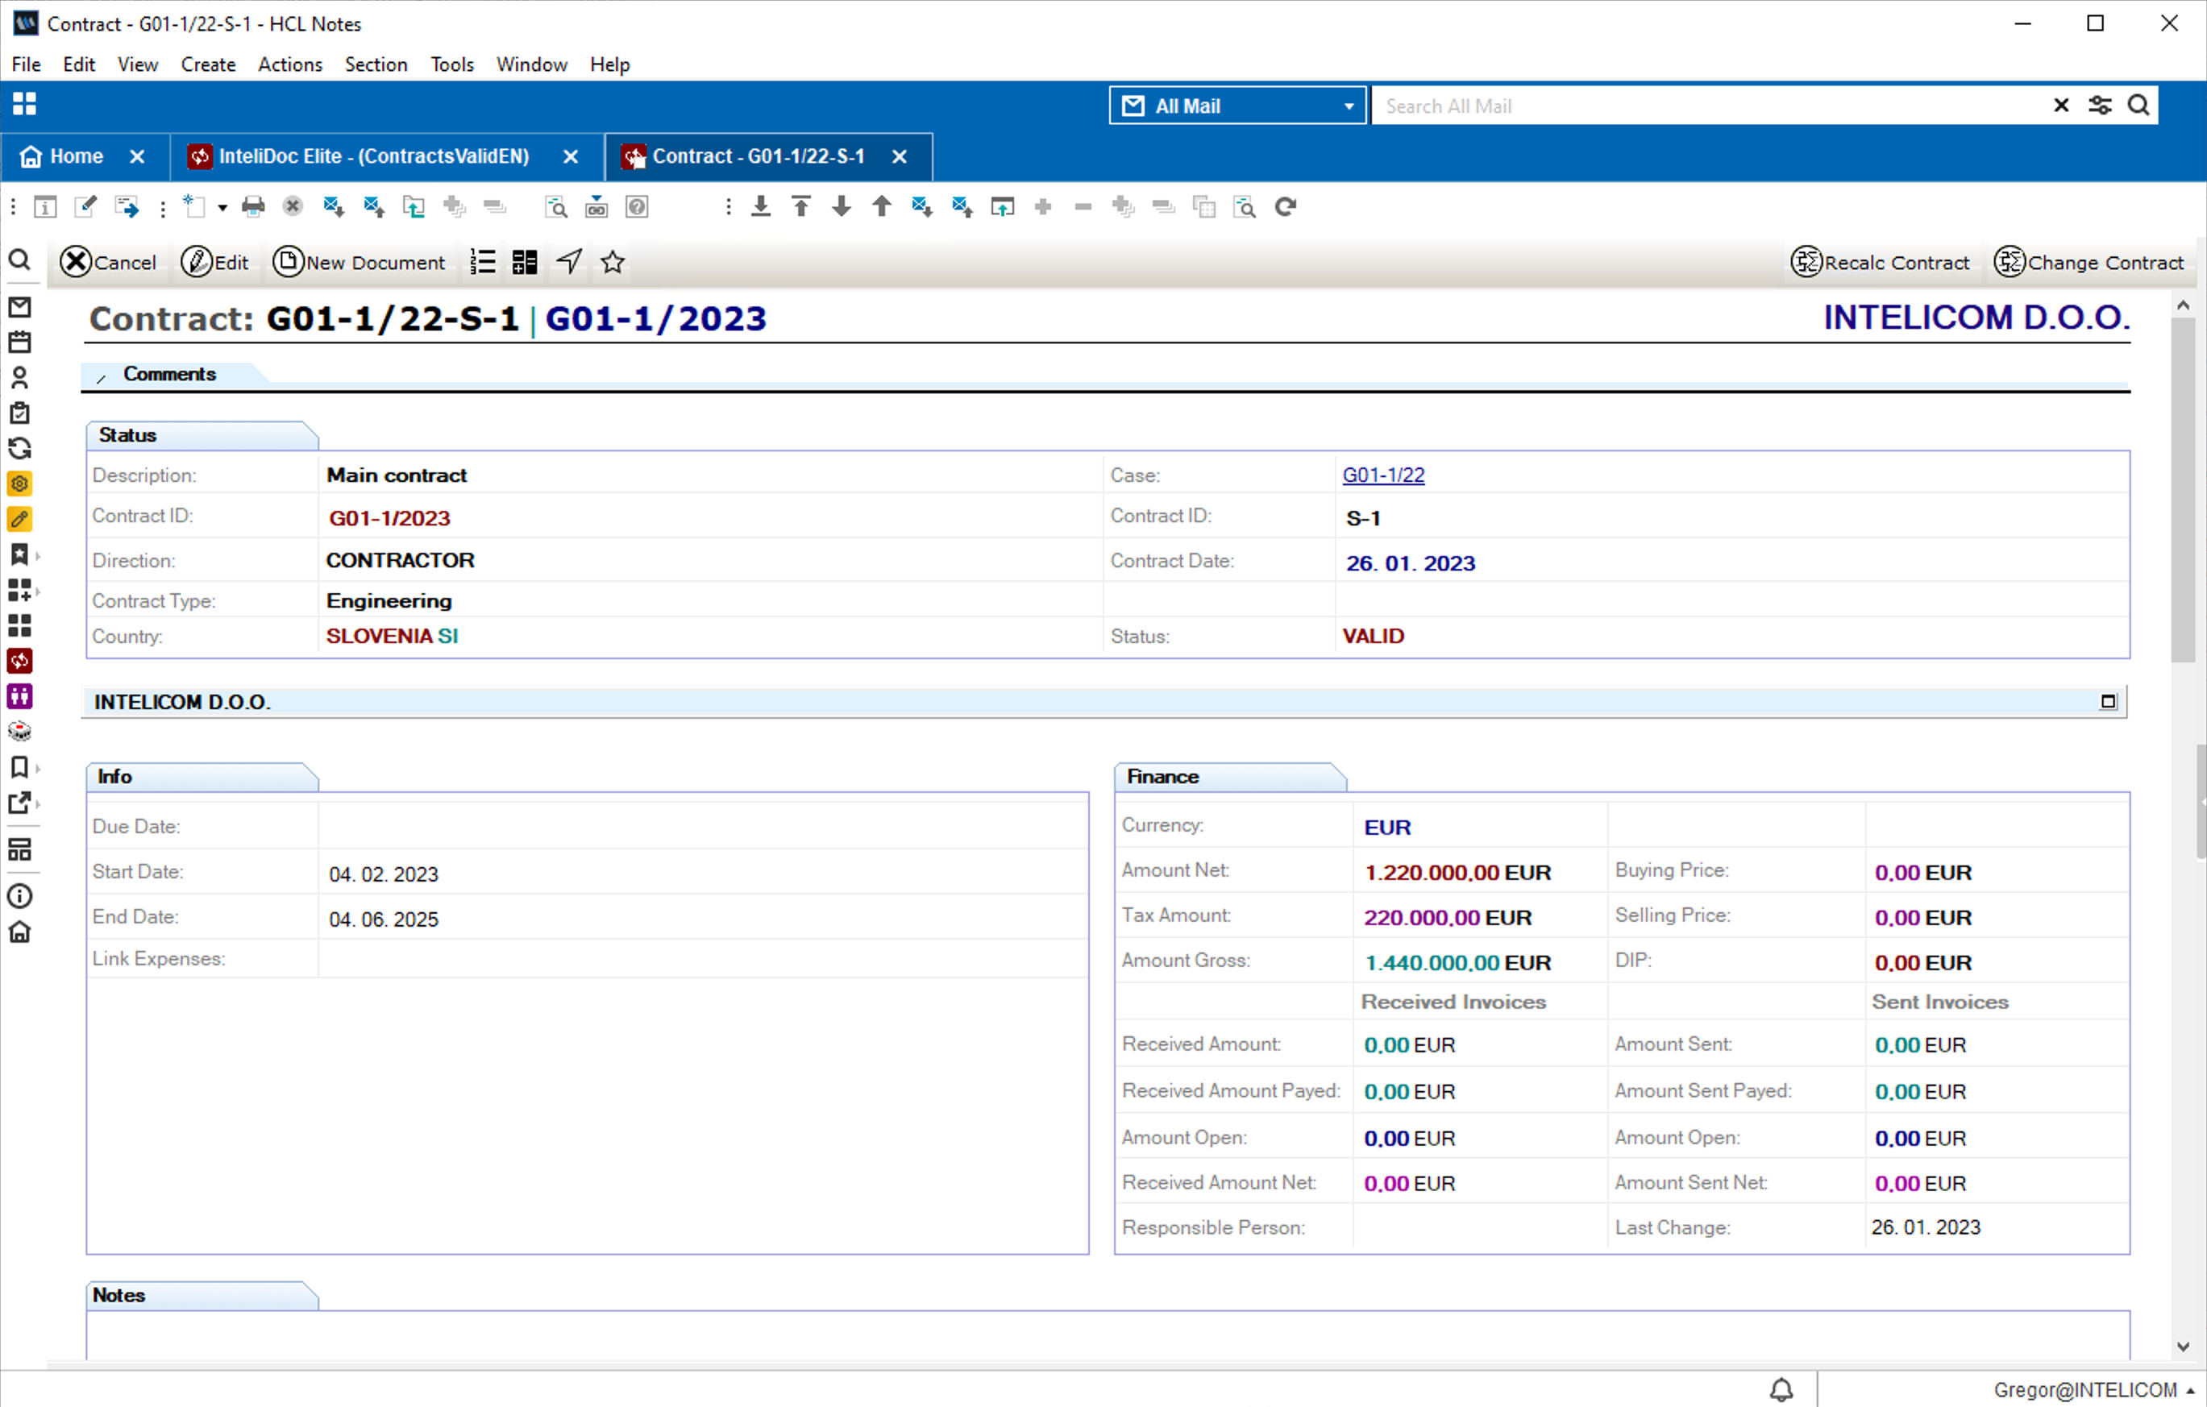This screenshot has height=1407, width=2207.
Task: Click the numbered list action icon
Action: pyautogui.click(x=482, y=262)
